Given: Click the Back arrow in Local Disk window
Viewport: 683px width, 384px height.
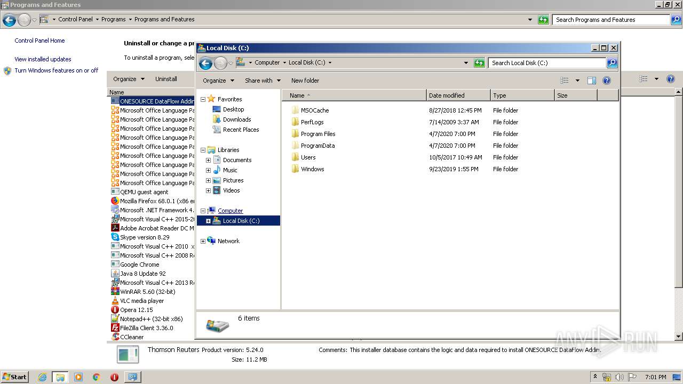Looking at the screenshot, I should [205, 63].
